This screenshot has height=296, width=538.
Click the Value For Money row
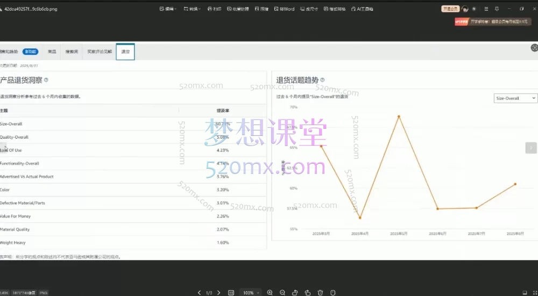133,216
